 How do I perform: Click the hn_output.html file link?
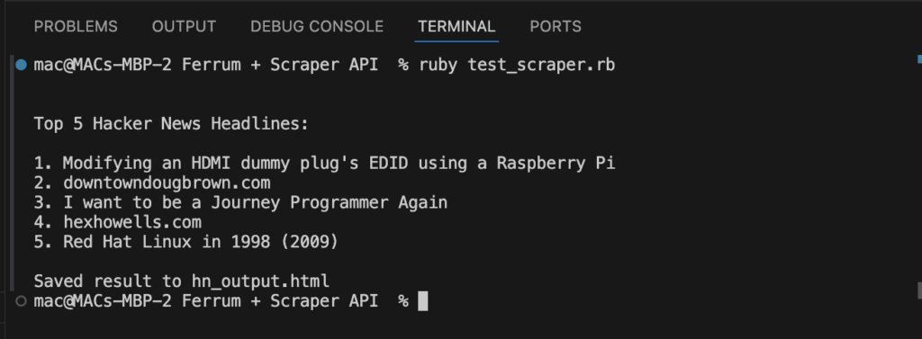click(260, 281)
